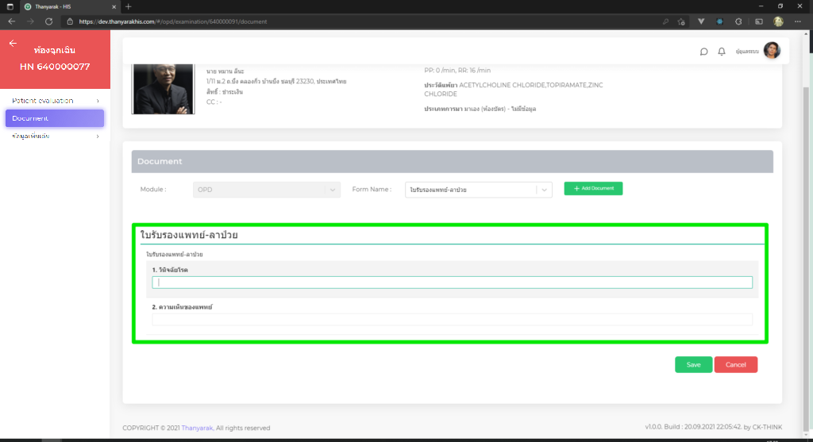Viewport: 813px width, 442px height.
Task: Click the Add Document button
Action: 593,189
